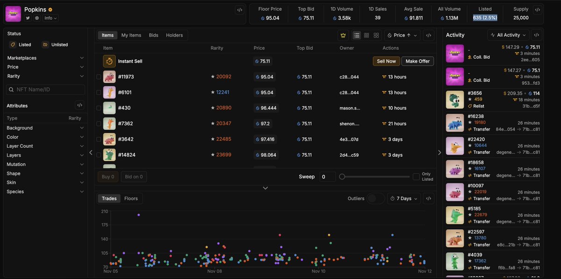The image size is (561, 279).
Task: Collapse the left filter panel arrow
Action: [91, 152]
